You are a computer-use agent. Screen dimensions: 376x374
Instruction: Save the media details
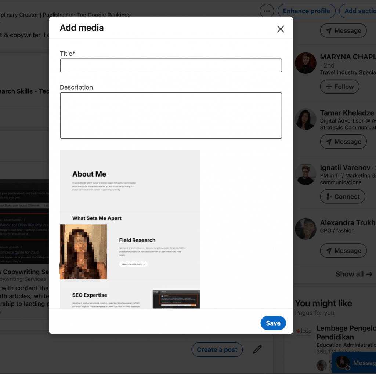273,323
